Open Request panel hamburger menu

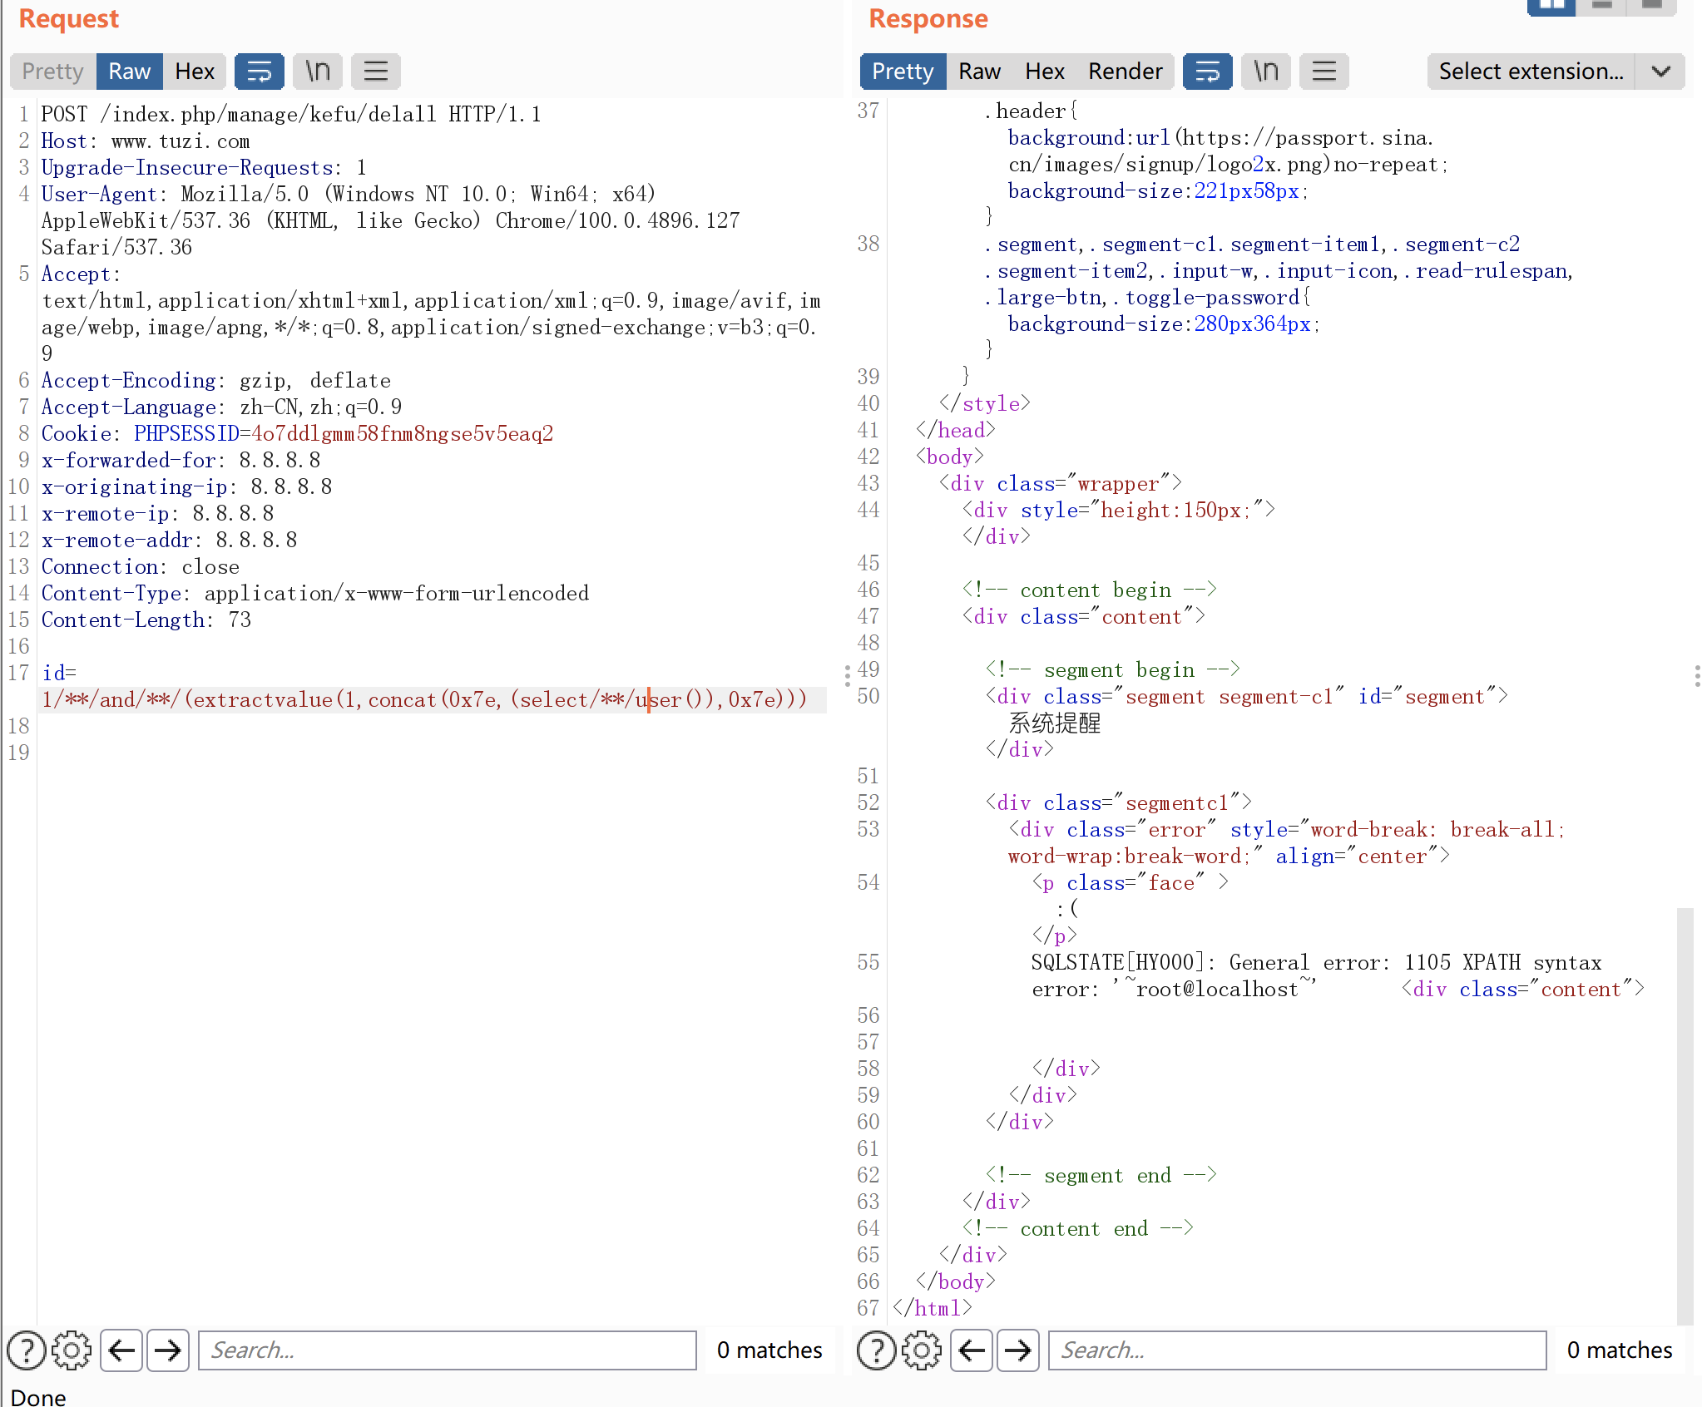click(x=375, y=72)
